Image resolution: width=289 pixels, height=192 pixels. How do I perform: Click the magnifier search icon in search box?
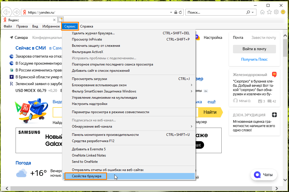pyautogui.click(x=248, y=12)
